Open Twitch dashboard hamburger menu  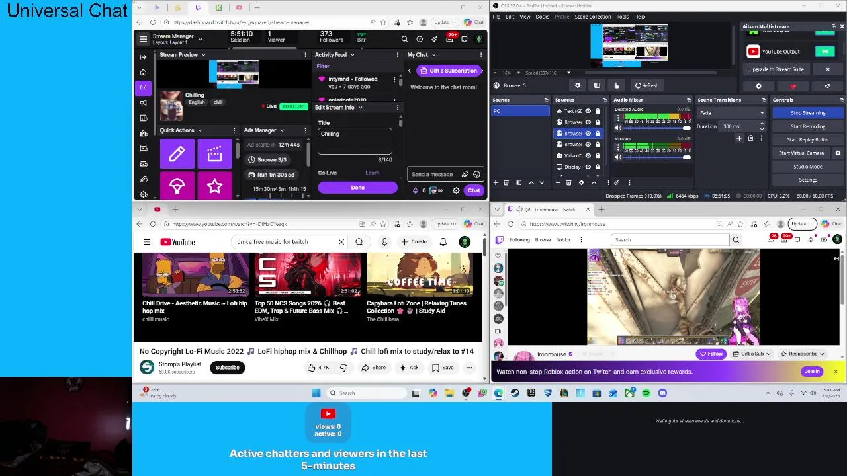[x=143, y=39]
